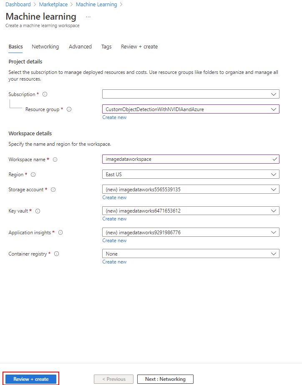
Task: Select the Basics tab
Action: pyautogui.click(x=16, y=47)
